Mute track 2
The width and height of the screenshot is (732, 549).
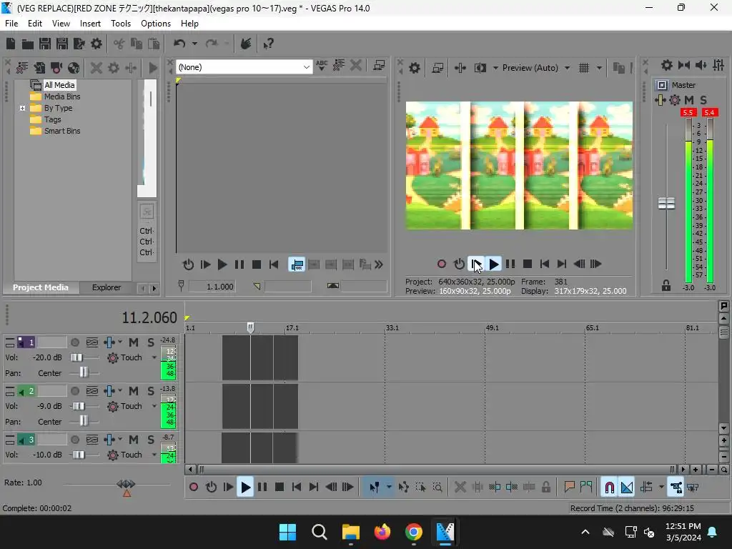point(134,391)
